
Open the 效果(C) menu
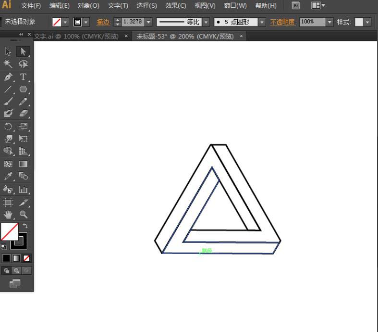[175, 6]
